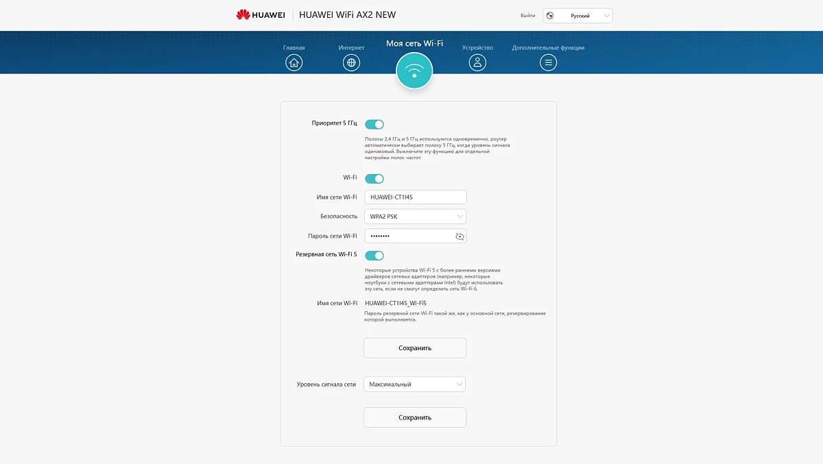Select the Дополнительные функции tab label
Image resolution: width=823 pixels, height=464 pixels.
[x=548, y=48]
